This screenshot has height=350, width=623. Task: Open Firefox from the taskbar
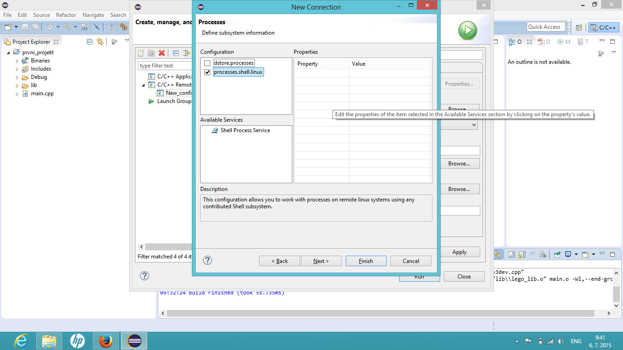(106, 340)
